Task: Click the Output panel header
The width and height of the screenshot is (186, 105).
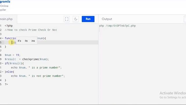Action: [x=107, y=19]
